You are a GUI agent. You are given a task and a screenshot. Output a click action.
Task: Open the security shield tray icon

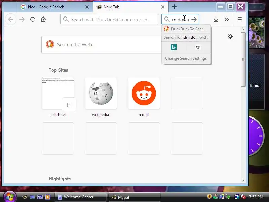(209, 196)
